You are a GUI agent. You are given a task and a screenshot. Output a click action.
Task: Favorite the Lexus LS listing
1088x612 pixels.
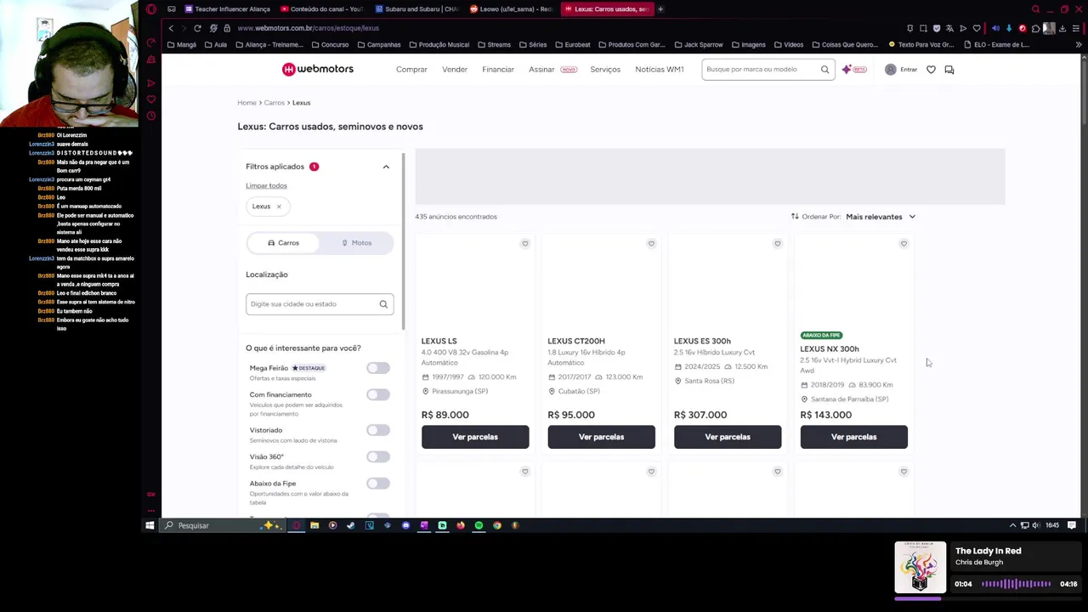[524, 244]
